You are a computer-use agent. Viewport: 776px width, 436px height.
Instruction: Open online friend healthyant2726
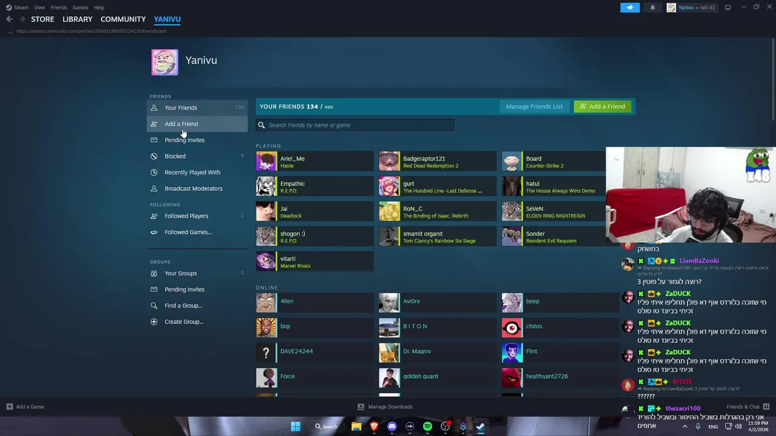561,378
